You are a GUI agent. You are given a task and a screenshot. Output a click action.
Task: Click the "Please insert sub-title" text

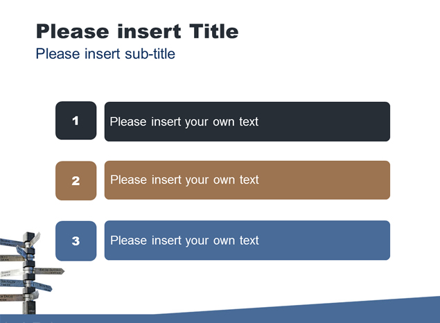click(x=105, y=53)
